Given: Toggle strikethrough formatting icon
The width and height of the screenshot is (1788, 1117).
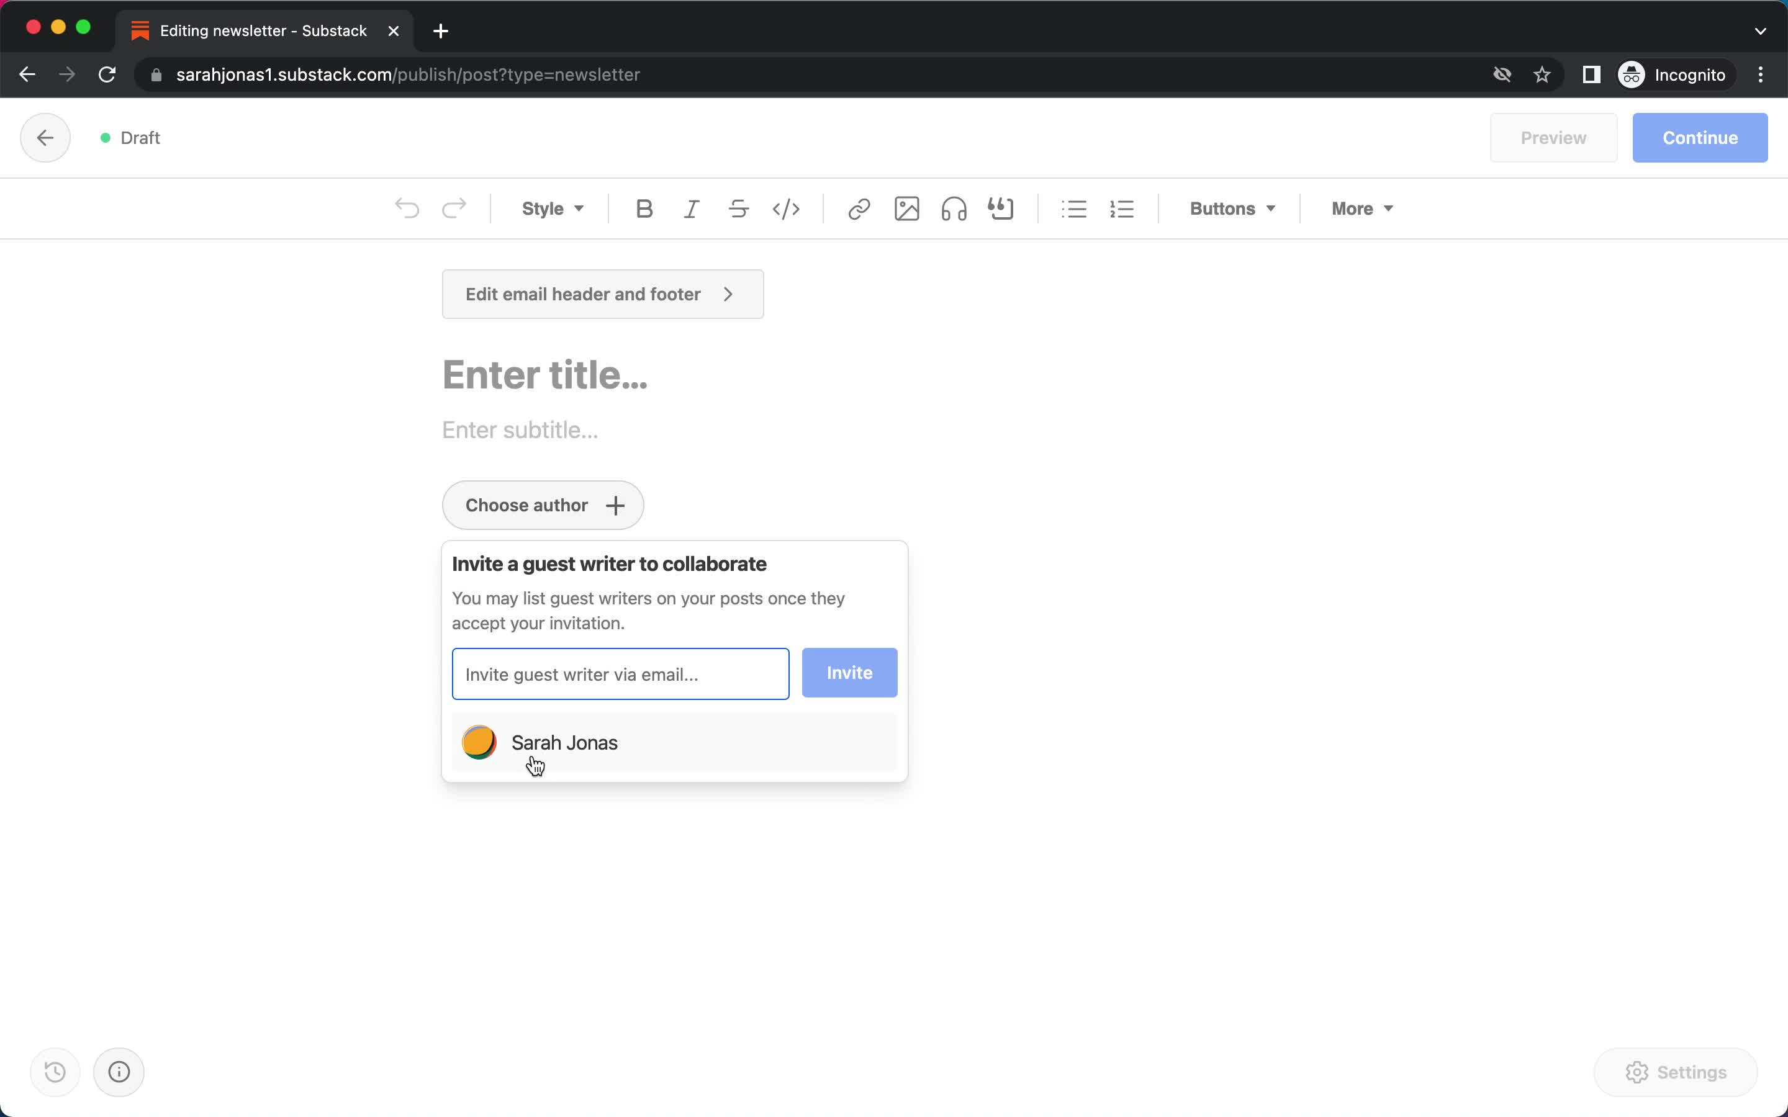Looking at the screenshot, I should pyautogui.click(x=738, y=209).
